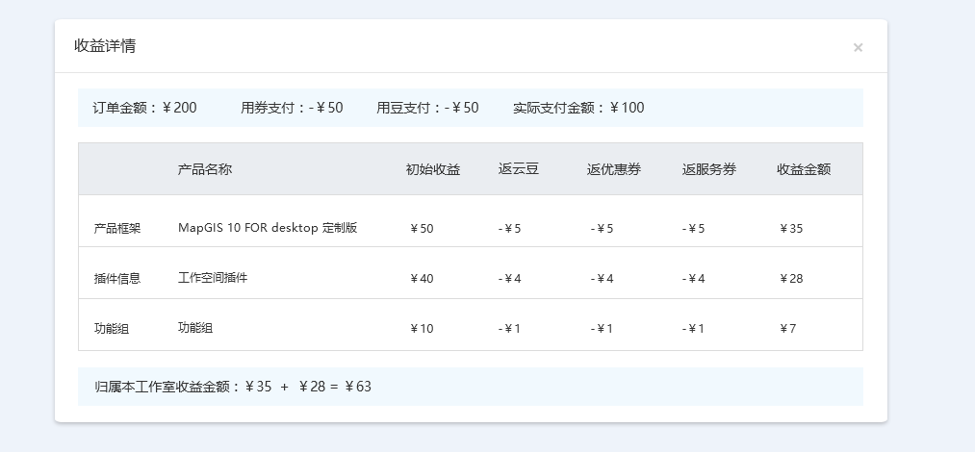This screenshot has height=452, width=975.
Task: Click the 返优惠券 column header
Action: (614, 169)
